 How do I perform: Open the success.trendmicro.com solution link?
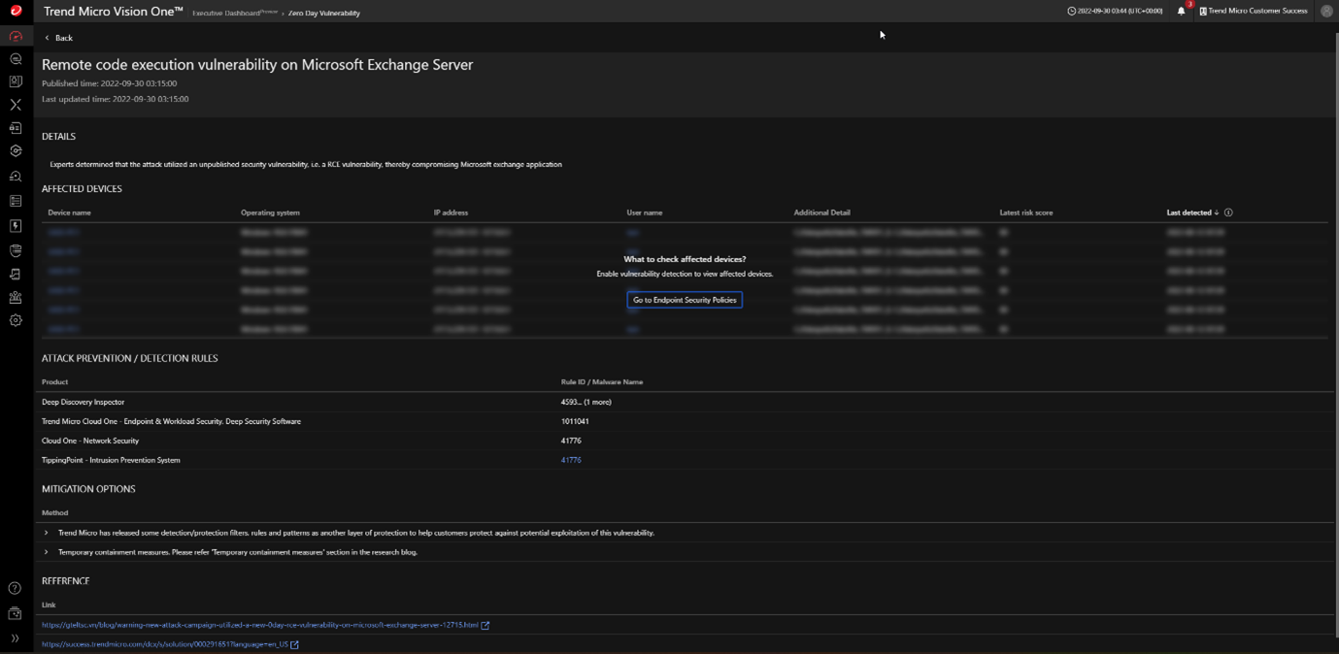click(x=165, y=644)
